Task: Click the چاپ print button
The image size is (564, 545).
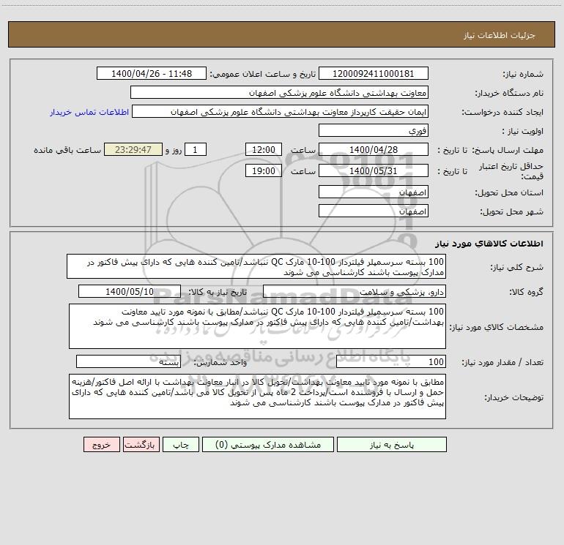Action: point(181,445)
